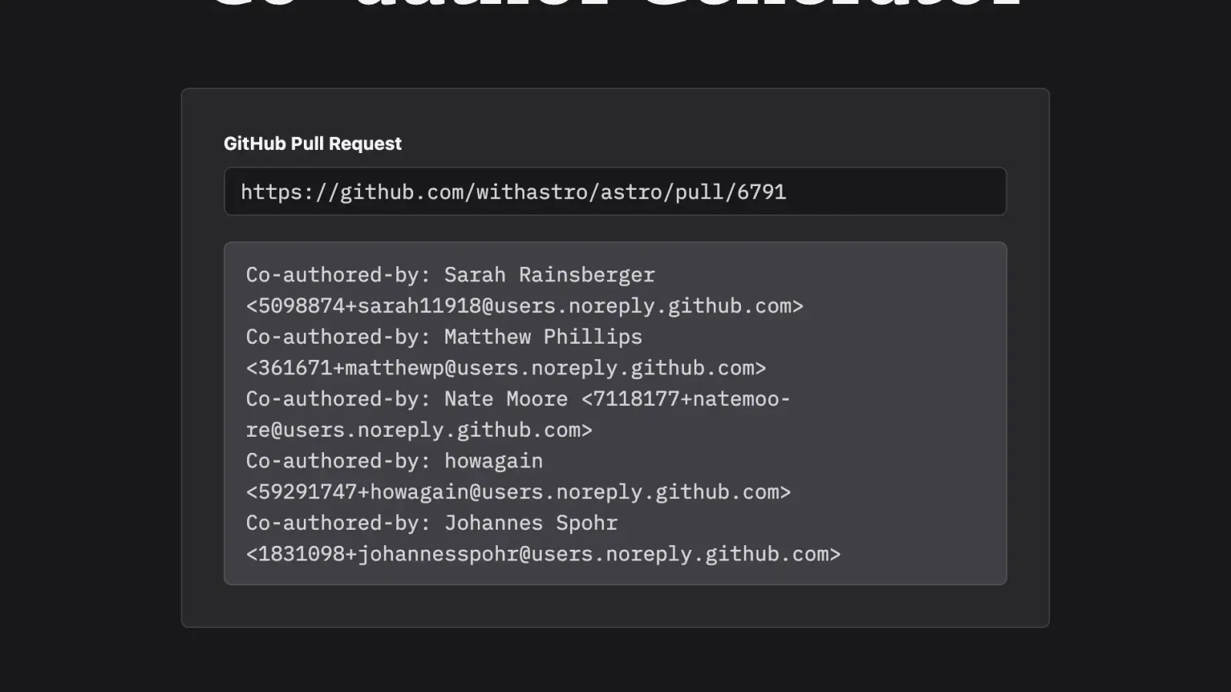Click the sarah11918 noreply email line
Viewport: 1231px width, 692px height.
[x=524, y=306]
